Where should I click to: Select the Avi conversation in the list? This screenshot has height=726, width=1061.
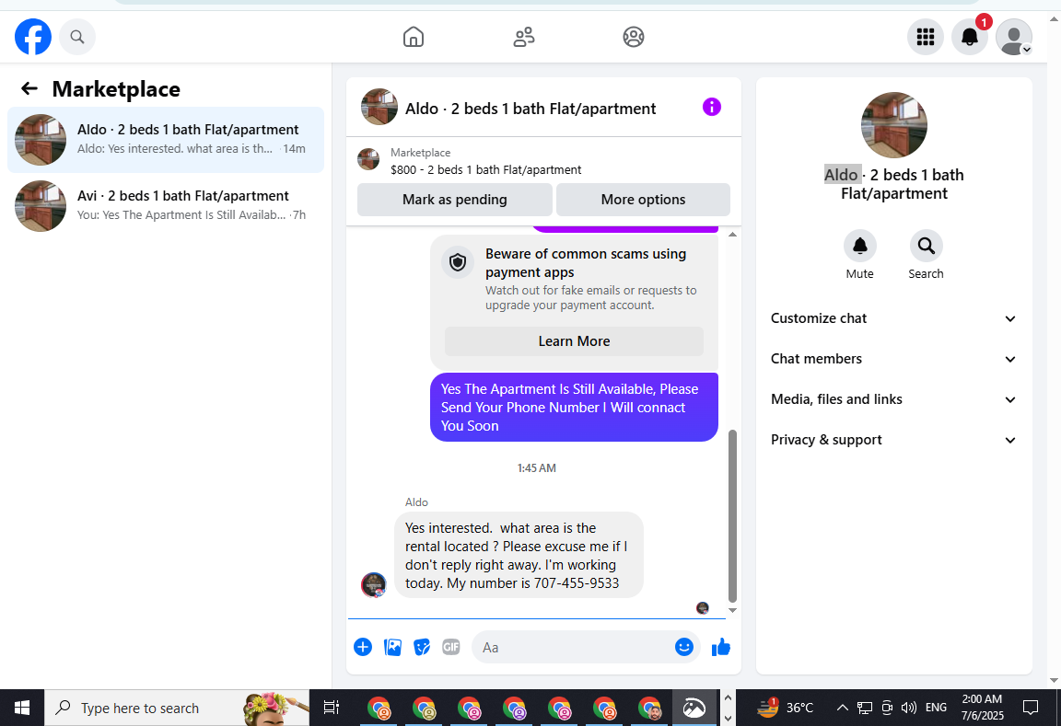coord(166,206)
